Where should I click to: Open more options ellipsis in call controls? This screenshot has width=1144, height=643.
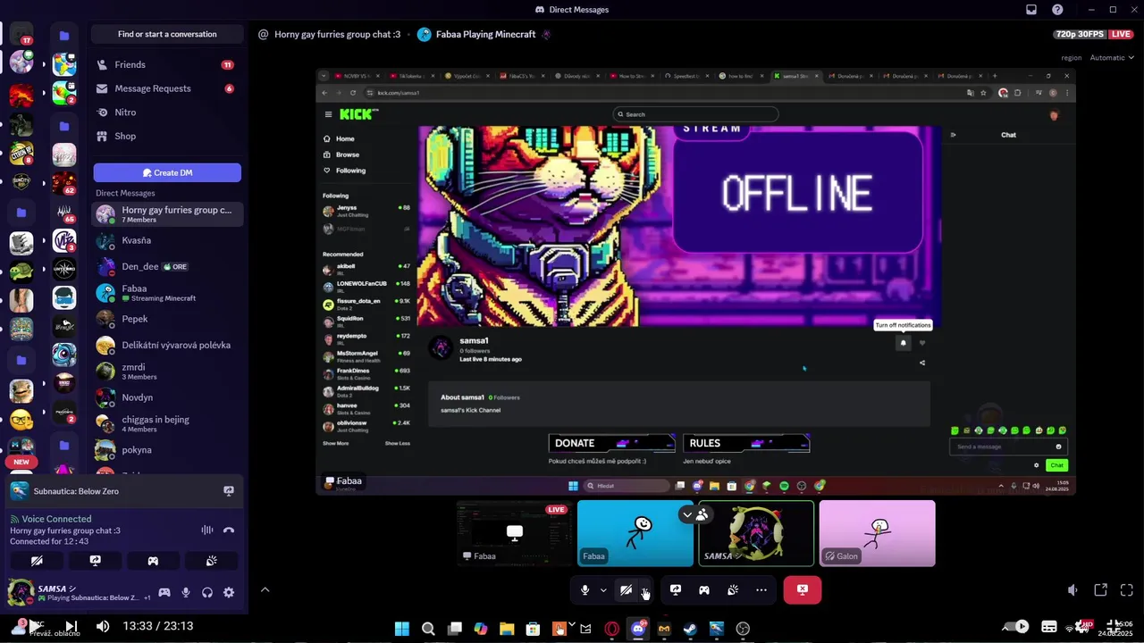click(761, 590)
